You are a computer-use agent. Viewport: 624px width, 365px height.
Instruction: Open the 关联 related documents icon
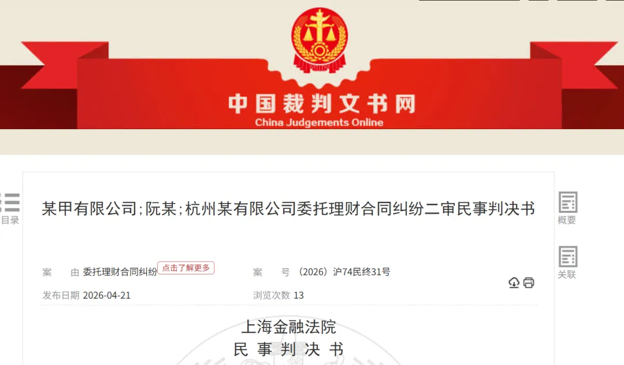click(x=568, y=257)
